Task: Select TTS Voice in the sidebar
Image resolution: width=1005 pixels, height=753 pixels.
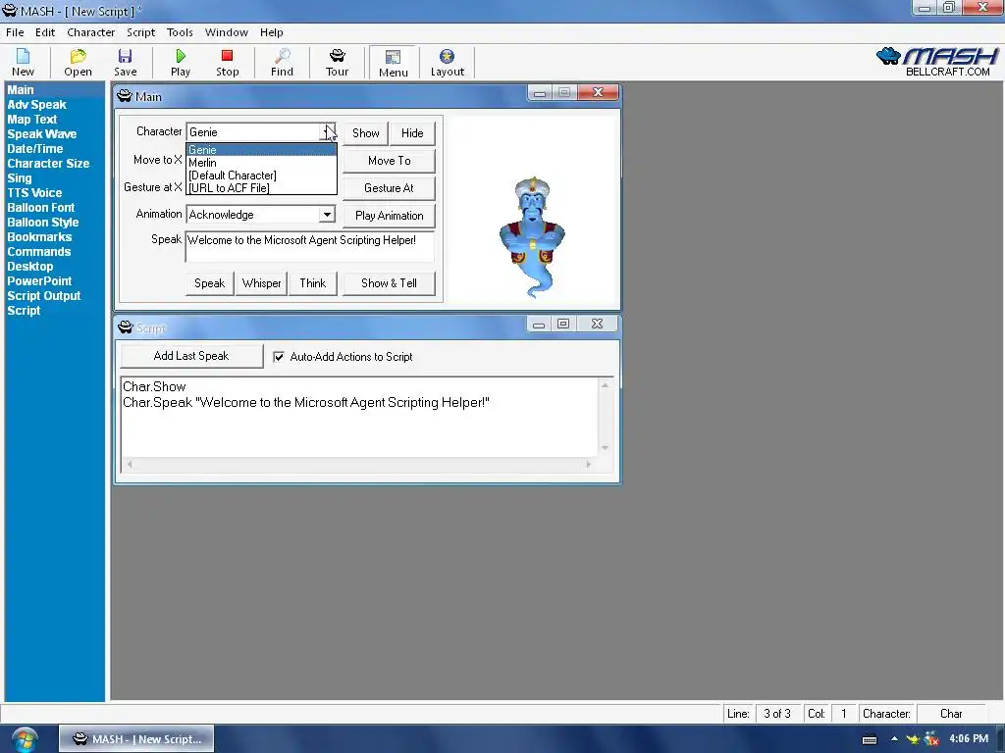Action: coord(34,193)
